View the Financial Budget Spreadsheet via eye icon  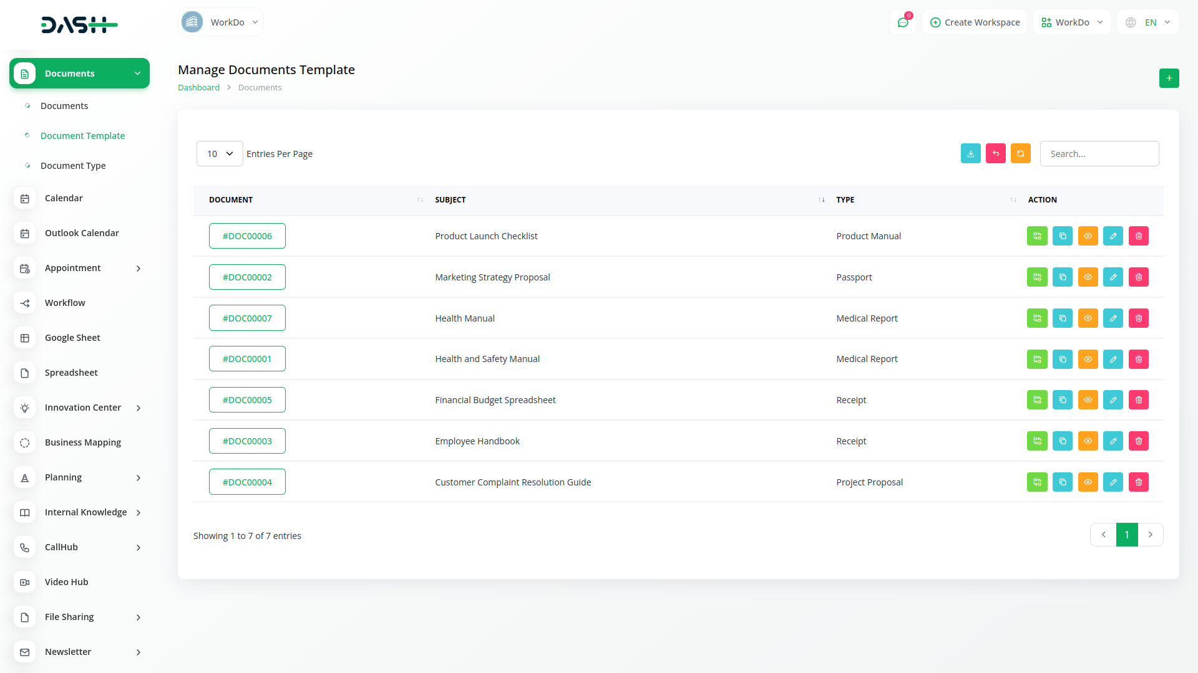pyautogui.click(x=1088, y=400)
